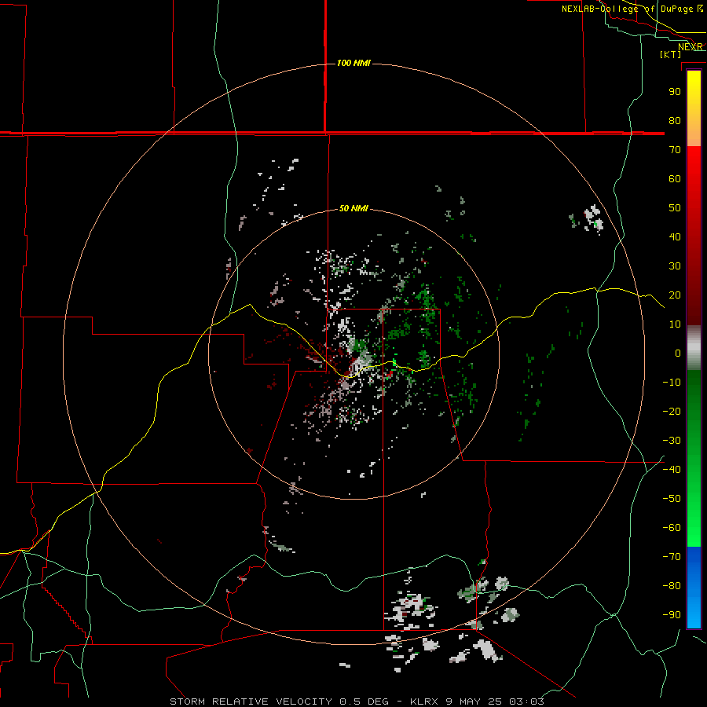
Task: Click the positive 10 scale label
Action: [x=675, y=324]
